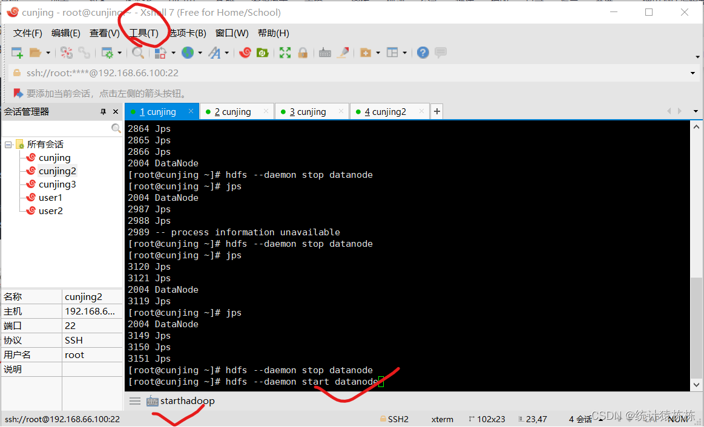
Task: Expand the layout icon dropdown arrow
Action: click(x=404, y=53)
